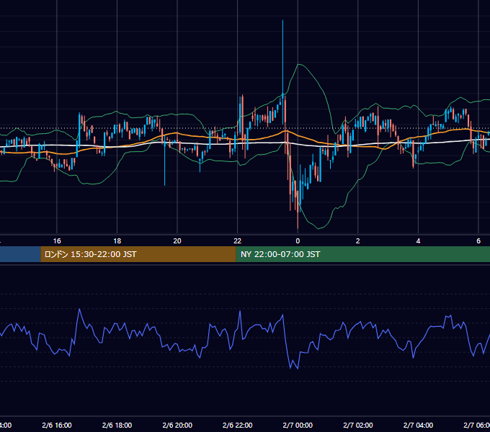
Task: Click the NY 22:00-07:00 JST session bar
Action: [362, 254]
